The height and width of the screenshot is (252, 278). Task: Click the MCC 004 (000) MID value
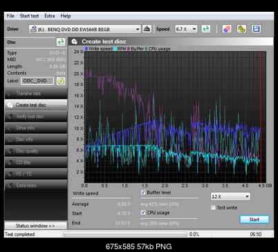pos(51,60)
